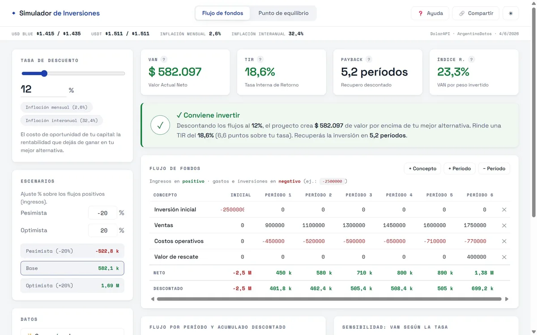Screen dimensions: 537x335
Task: Click the discount rate slider handle
Action: pyautogui.click(x=44, y=73)
